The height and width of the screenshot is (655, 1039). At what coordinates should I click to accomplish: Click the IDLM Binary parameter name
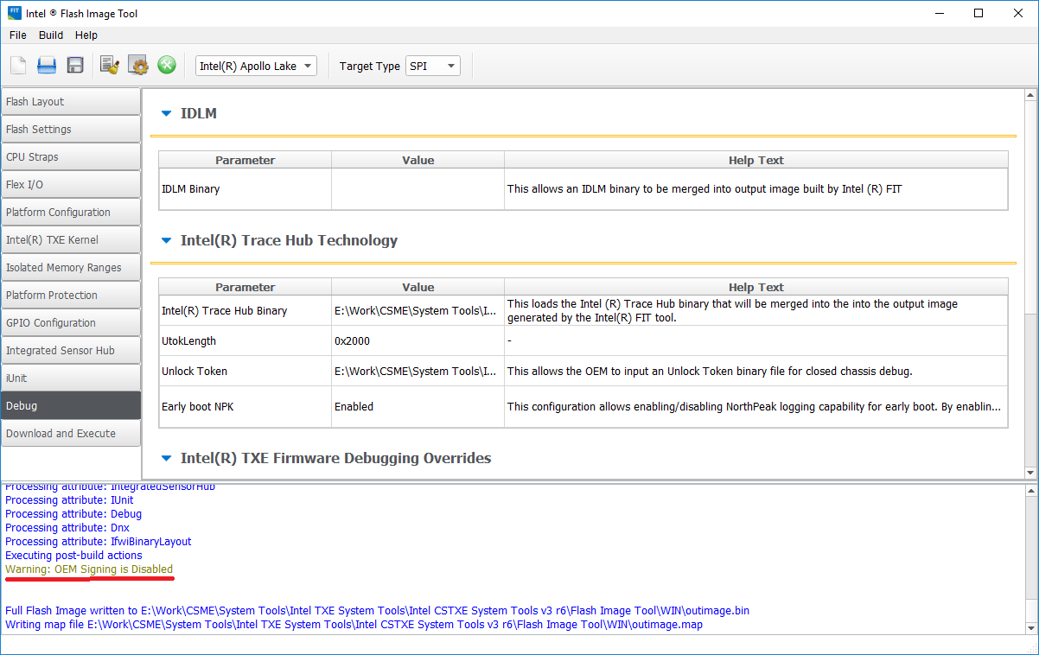[x=190, y=188]
